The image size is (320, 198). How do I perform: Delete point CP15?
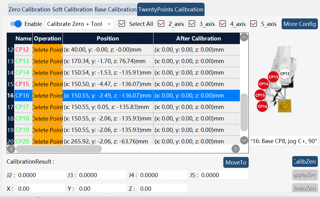47,84
